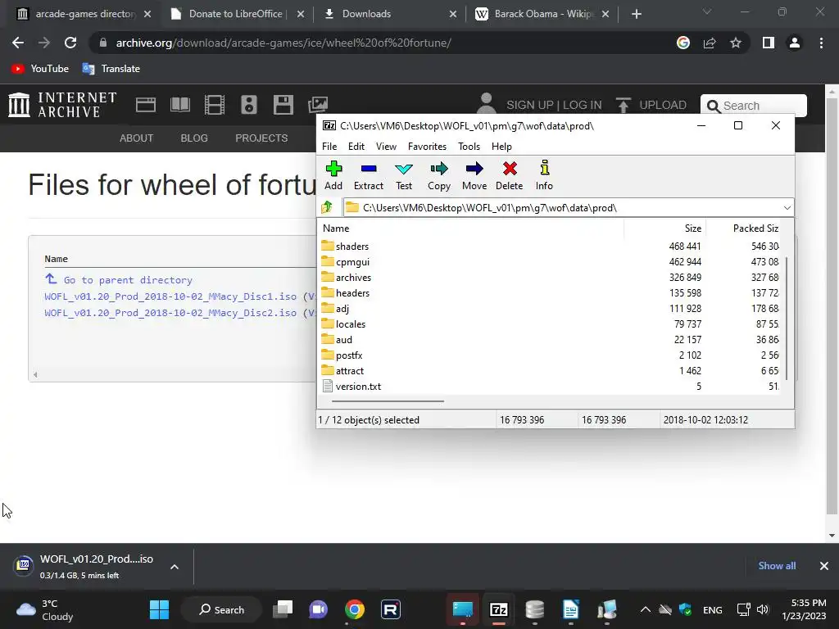The width and height of the screenshot is (839, 629).
Task: Open the Favorites menu in 7-Zip
Action: tap(427, 147)
